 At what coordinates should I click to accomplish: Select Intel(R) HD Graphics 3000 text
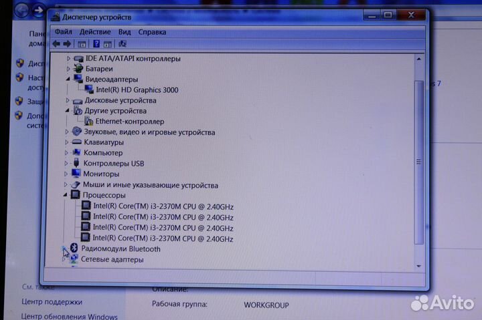(137, 90)
